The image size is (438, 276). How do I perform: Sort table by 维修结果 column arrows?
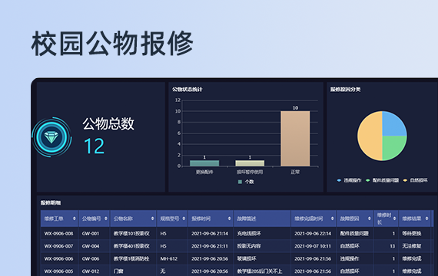tap(426, 219)
